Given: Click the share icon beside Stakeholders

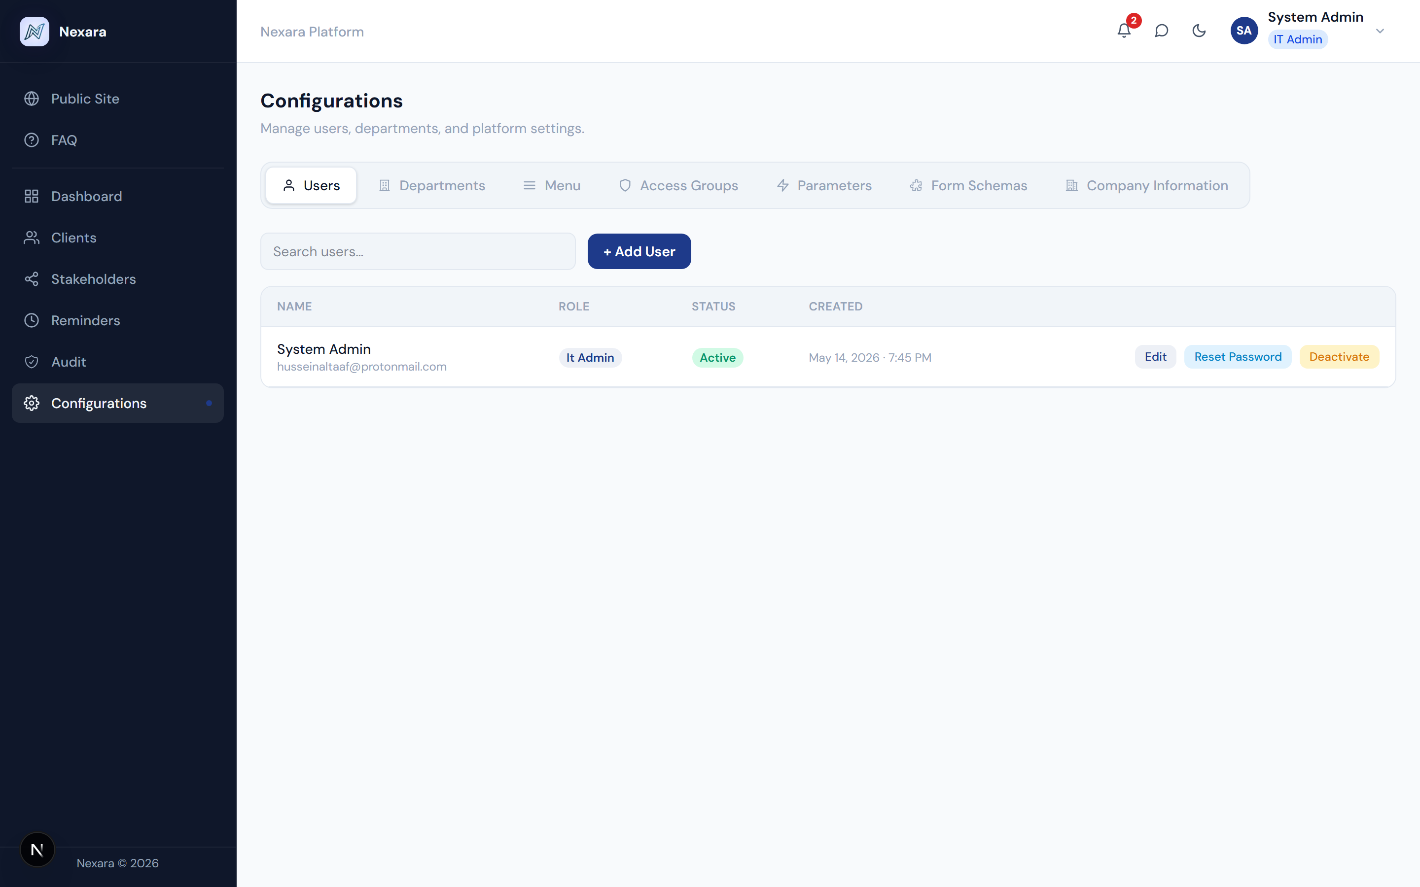Looking at the screenshot, I should pos(32,279).
